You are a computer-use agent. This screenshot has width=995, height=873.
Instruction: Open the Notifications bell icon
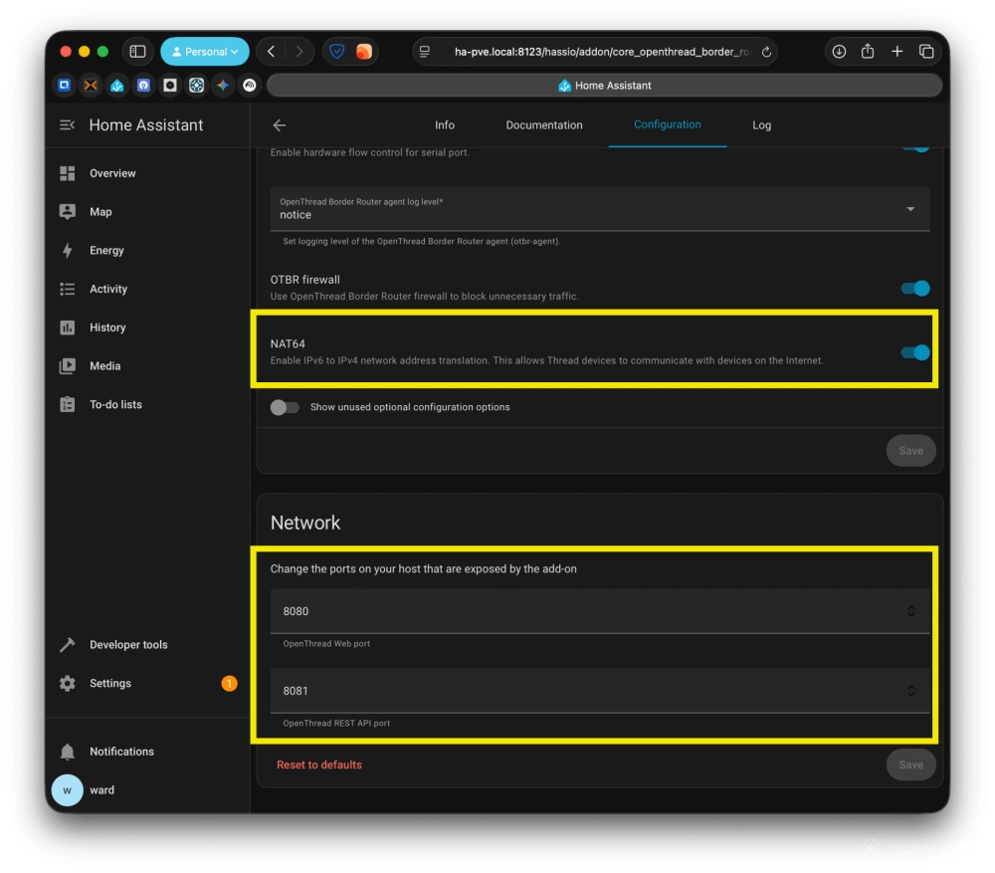pos(68,752)
